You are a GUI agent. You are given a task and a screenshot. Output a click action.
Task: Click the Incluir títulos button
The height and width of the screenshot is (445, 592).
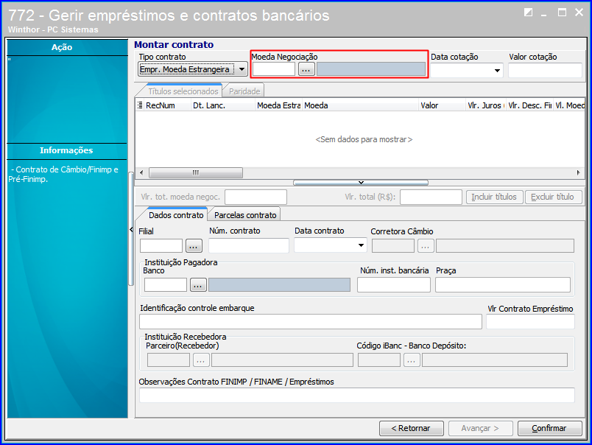[494, 197]
